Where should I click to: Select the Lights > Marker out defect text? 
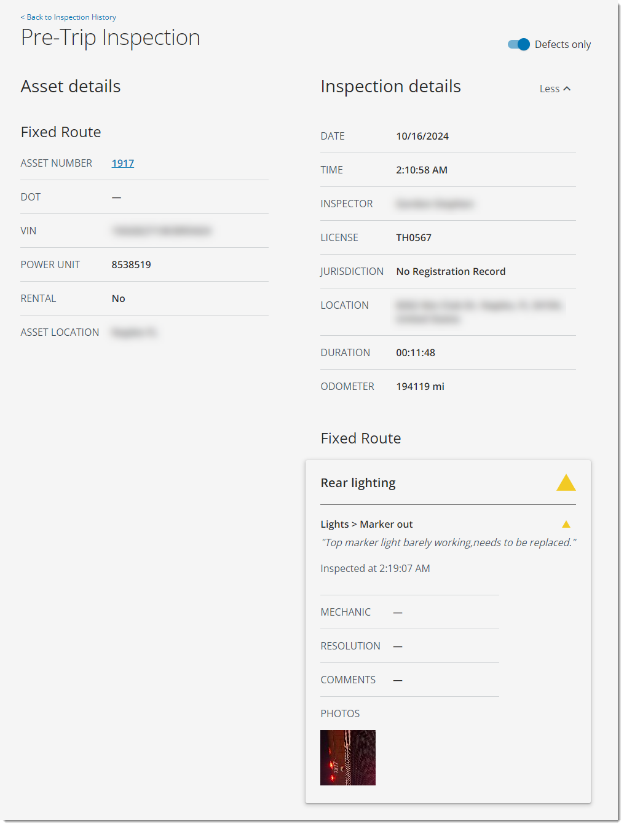pos(366,524)
